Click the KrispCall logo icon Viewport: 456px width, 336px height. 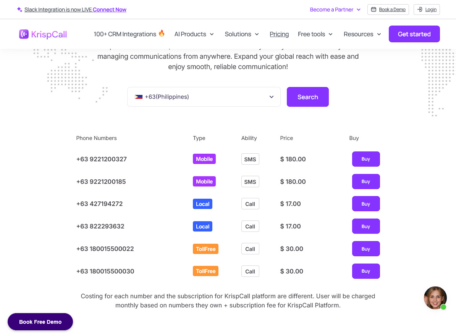coord(24,34)
